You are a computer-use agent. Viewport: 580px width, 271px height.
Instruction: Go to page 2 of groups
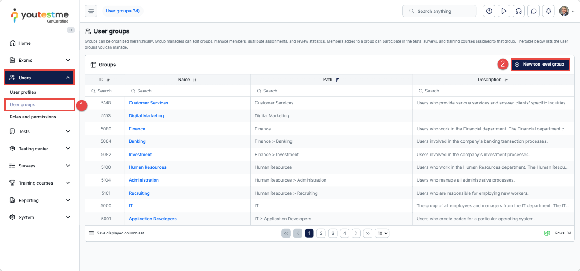pos(321,233)
